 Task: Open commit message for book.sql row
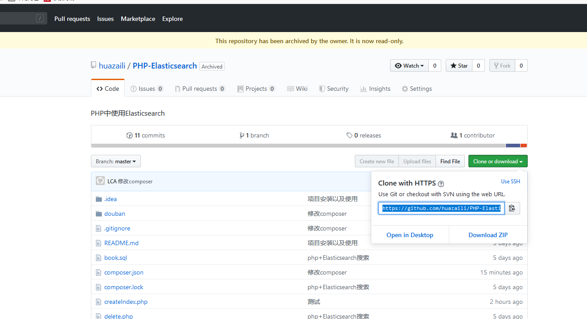click(338, 258)
